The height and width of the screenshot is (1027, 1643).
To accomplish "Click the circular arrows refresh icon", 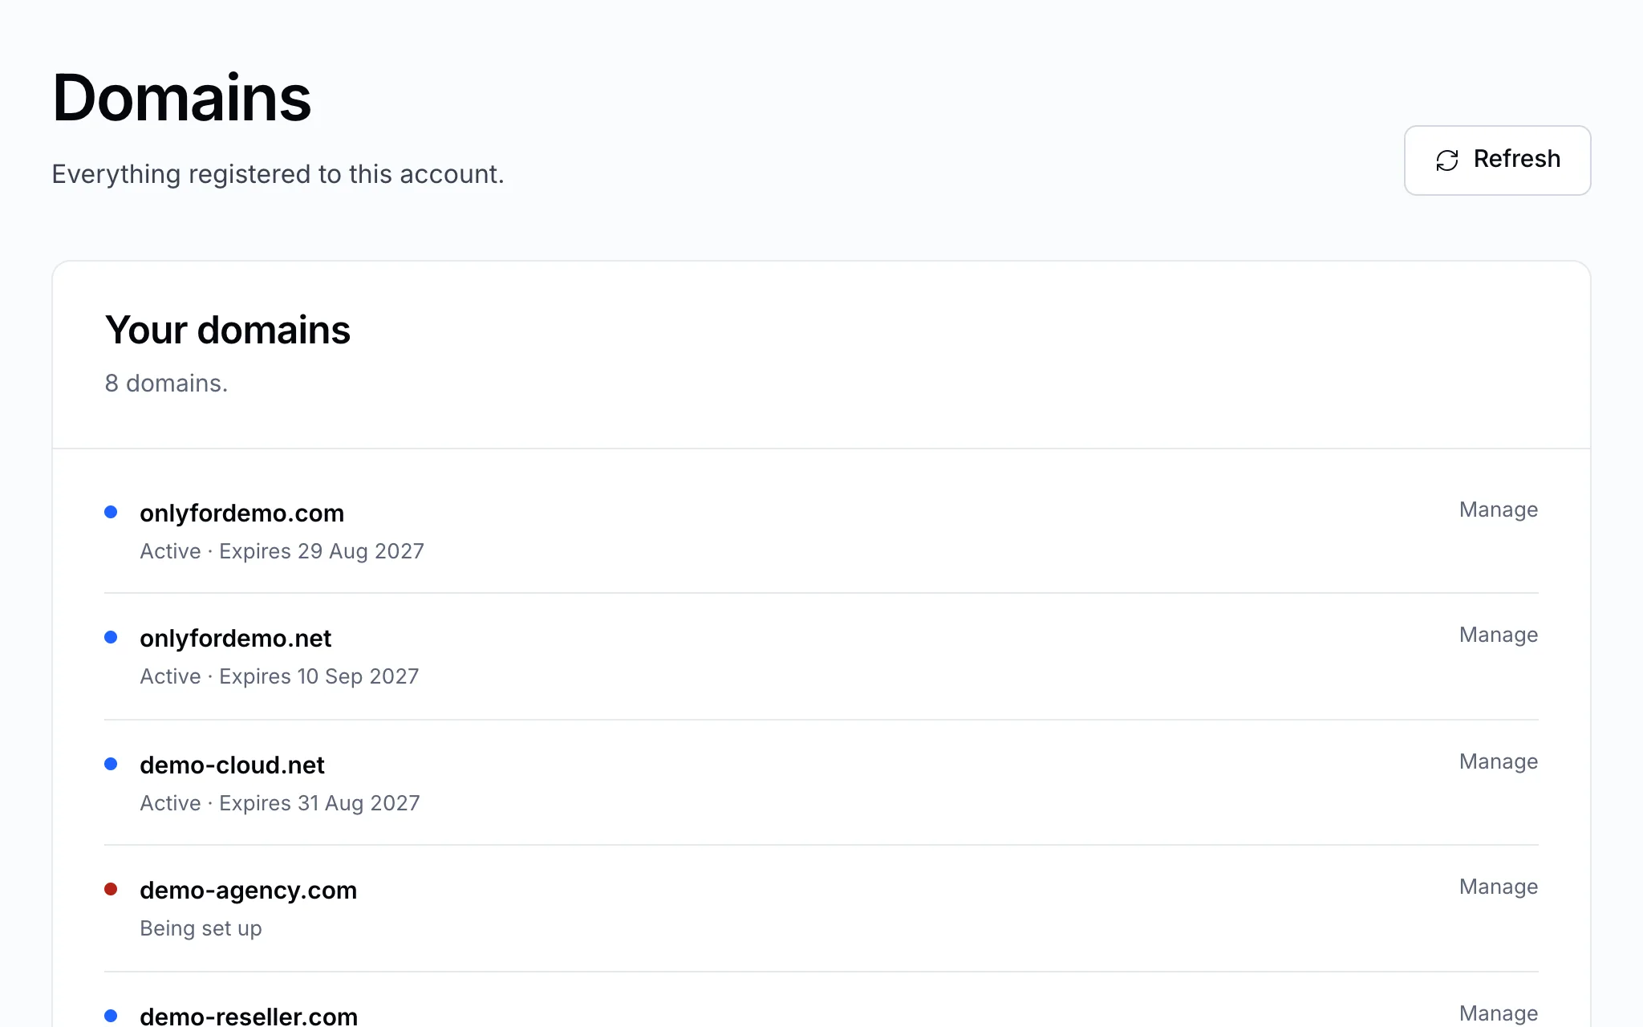I will tap(1446, 160).
